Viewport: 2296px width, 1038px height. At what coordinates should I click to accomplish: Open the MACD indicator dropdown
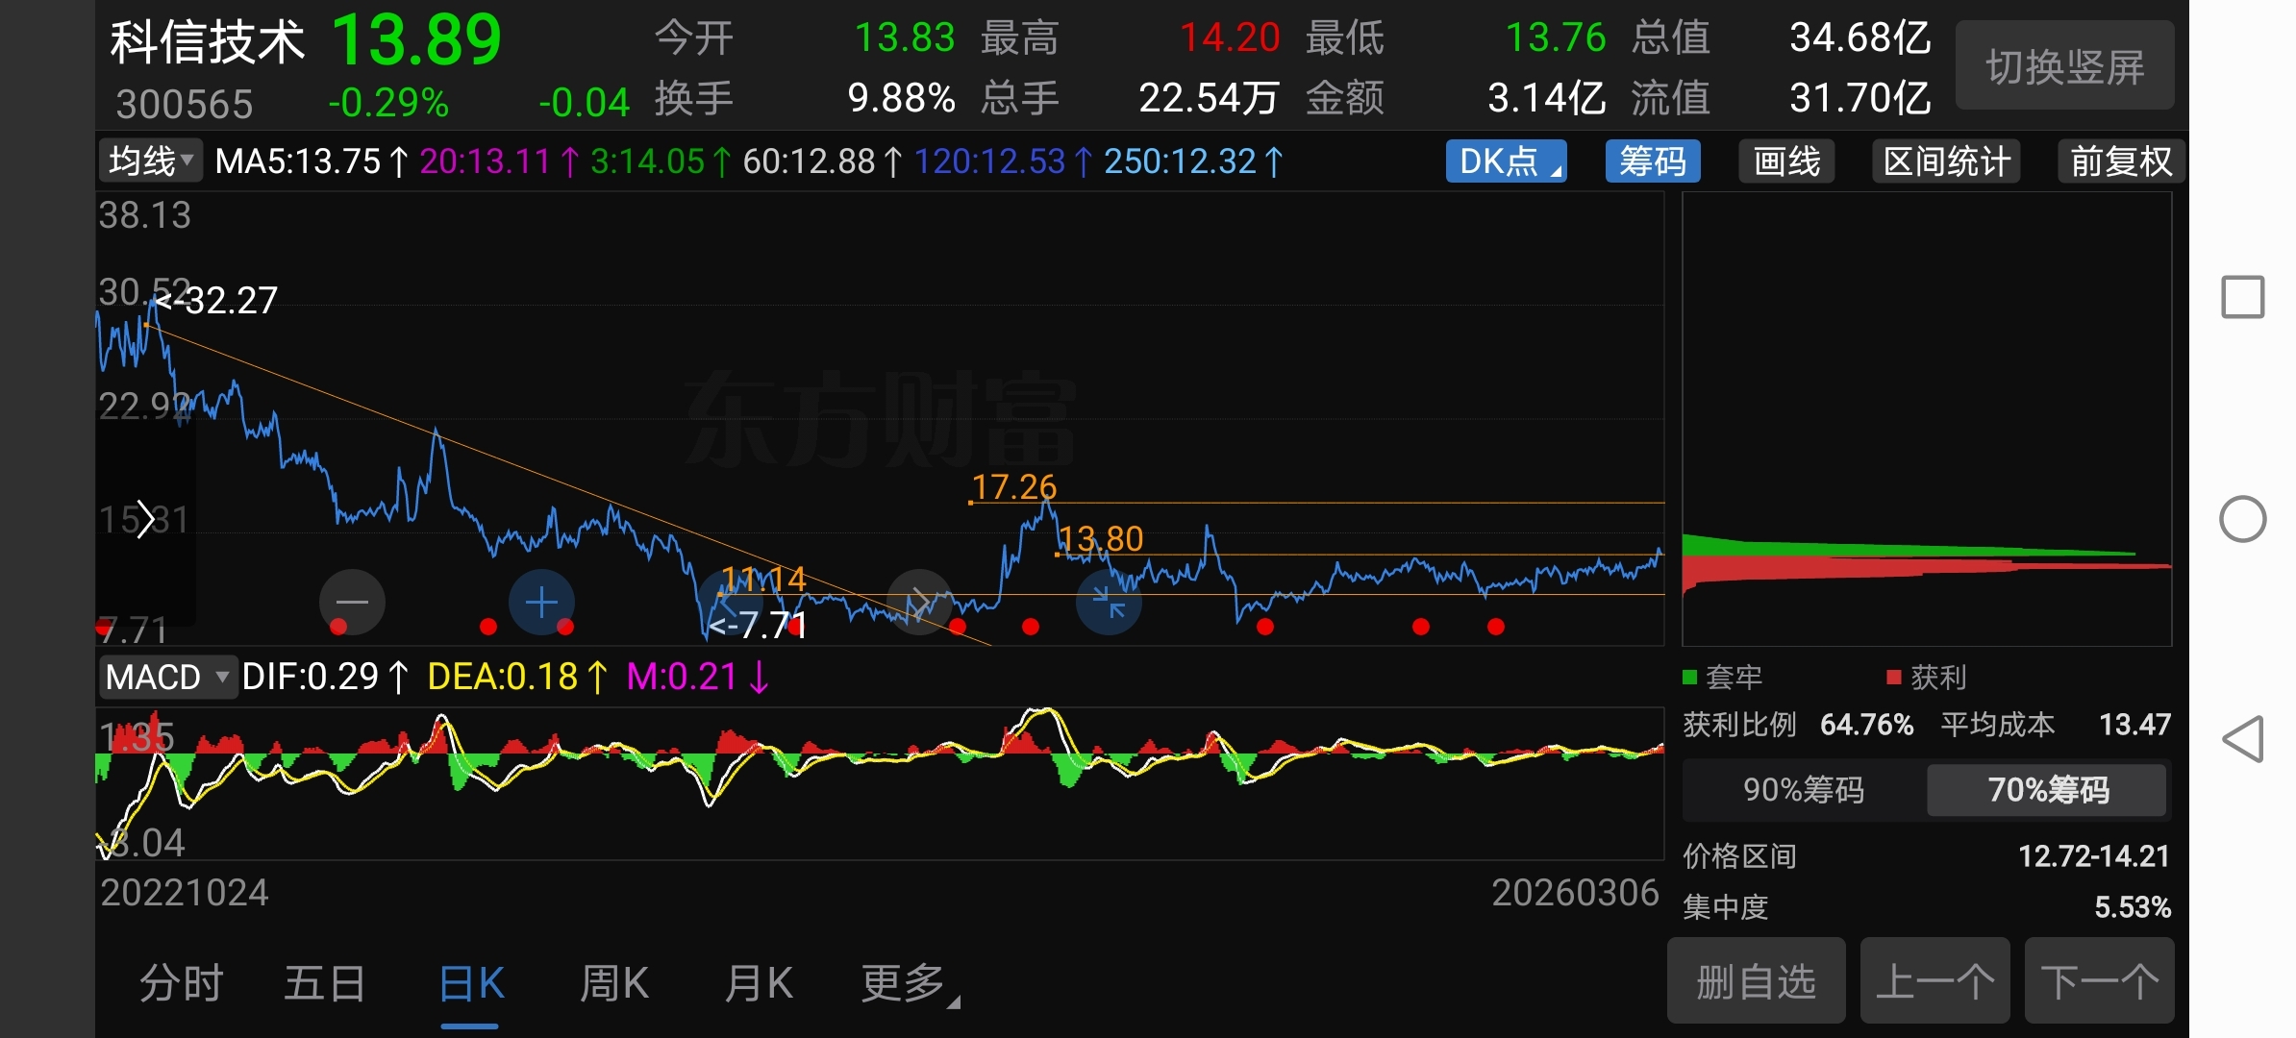pos(167,678)
